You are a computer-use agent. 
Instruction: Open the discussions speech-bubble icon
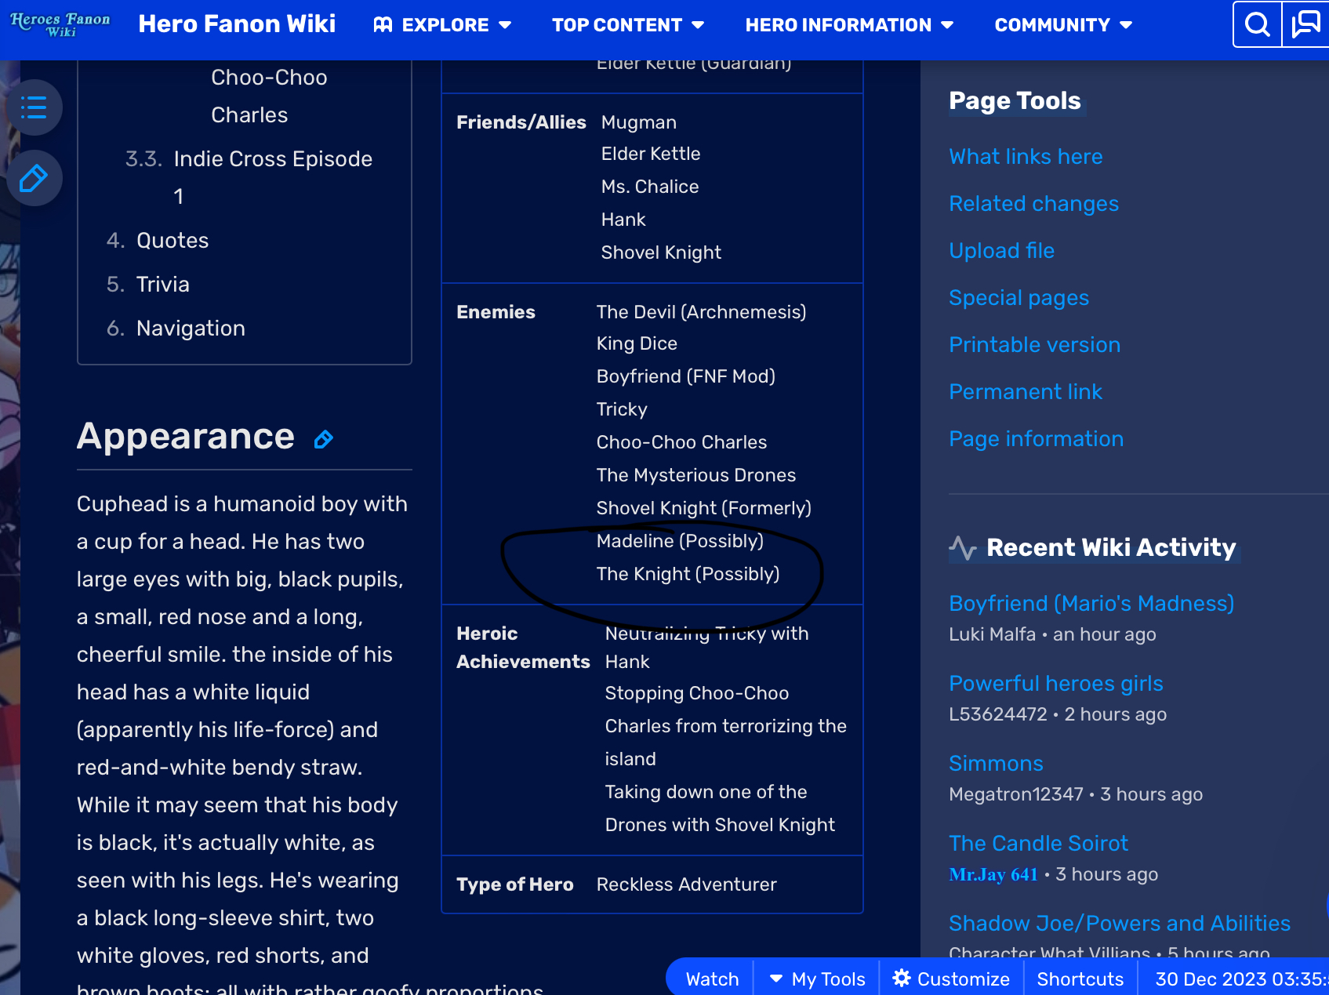[x=1306, y=24]
